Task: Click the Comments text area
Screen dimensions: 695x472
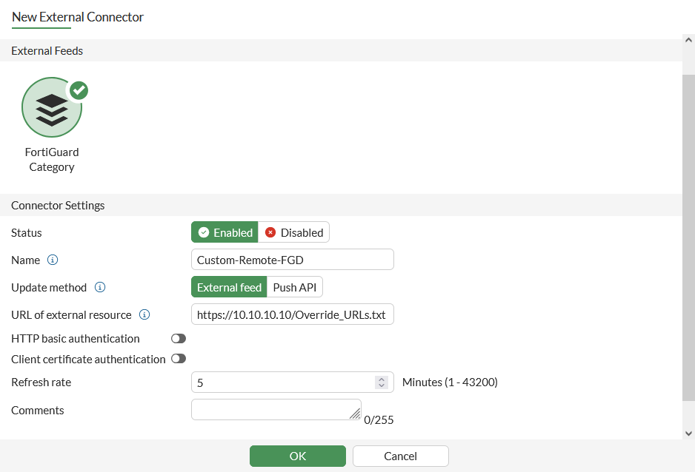Action: [x=276, y=409]
